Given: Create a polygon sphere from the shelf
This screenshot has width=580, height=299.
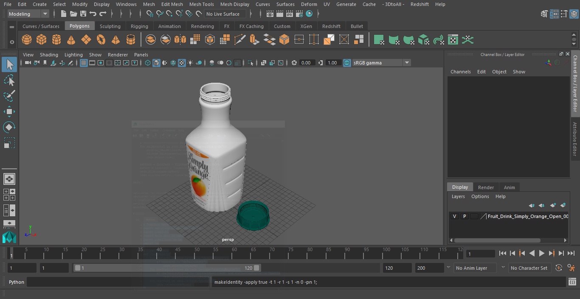Looking at the screenshot, I should point(27,40).
